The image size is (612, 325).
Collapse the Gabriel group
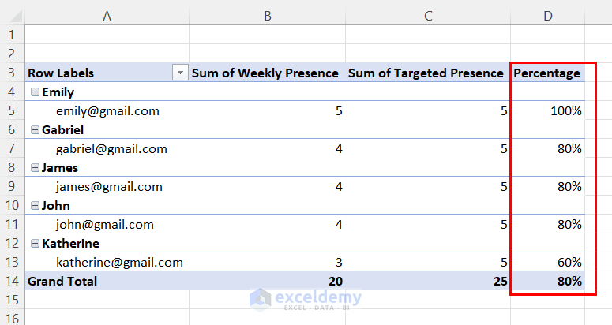(35, 130)
